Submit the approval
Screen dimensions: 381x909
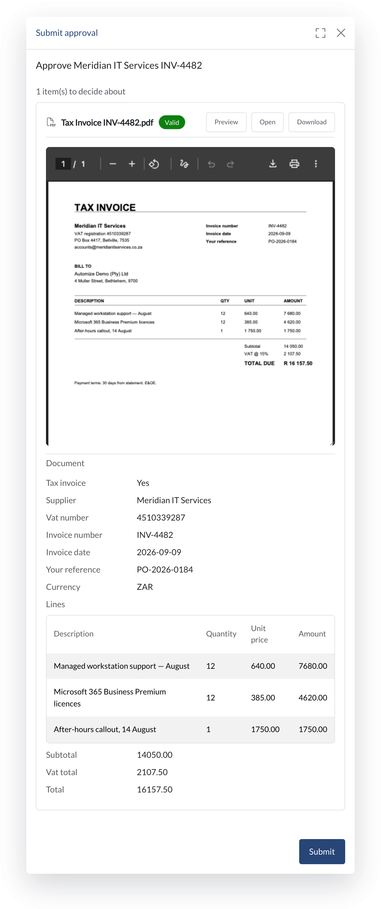(x=322, y=851)
